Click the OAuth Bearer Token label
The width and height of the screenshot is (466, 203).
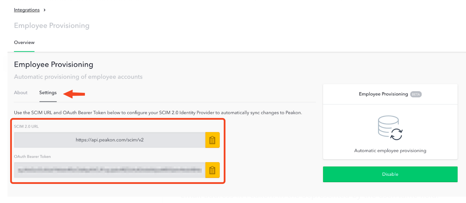(x=32, y=156)
